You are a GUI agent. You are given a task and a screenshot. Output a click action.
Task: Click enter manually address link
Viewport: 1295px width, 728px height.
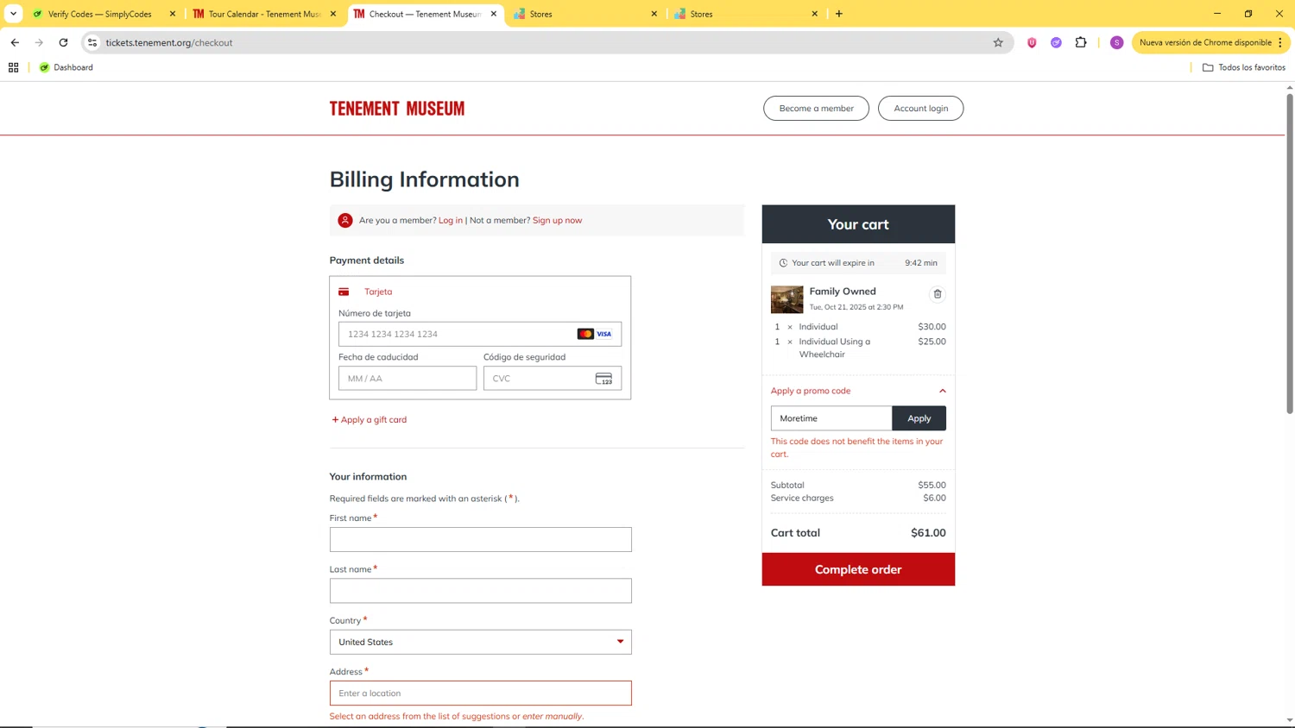(552, 717)
